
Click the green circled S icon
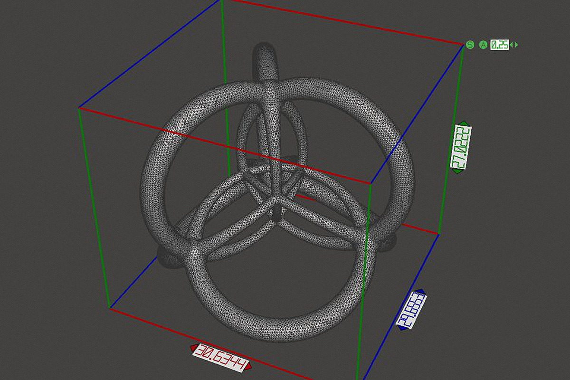(x=470, y=45)
